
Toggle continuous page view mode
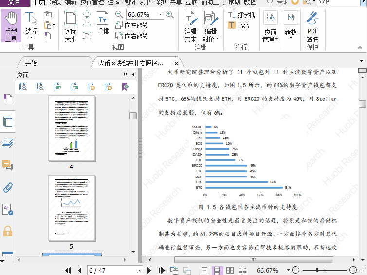click(217, 270)
